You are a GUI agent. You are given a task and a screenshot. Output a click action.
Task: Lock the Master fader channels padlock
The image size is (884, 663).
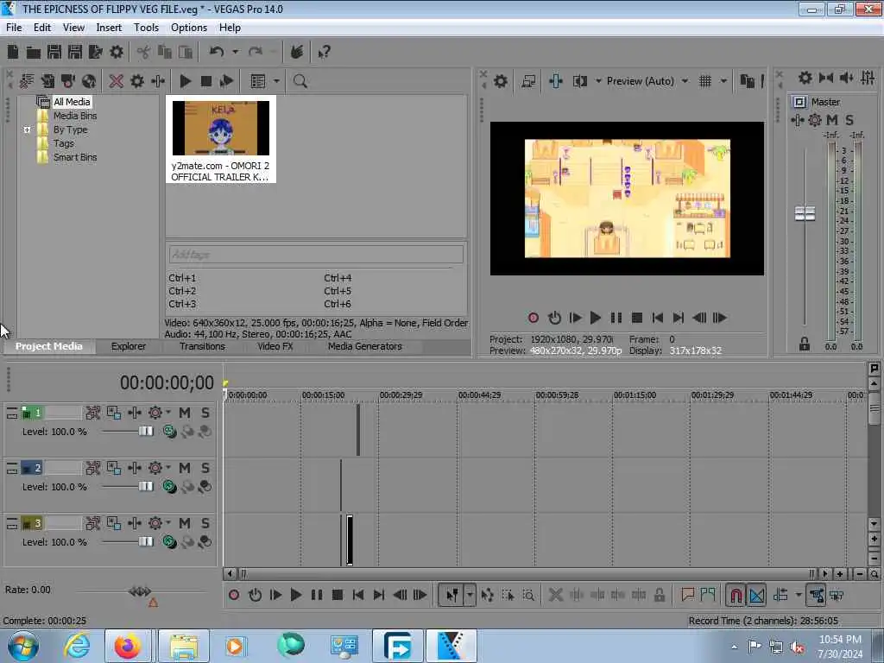805,344
